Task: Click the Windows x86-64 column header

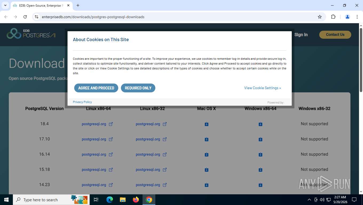Action: 261,108
